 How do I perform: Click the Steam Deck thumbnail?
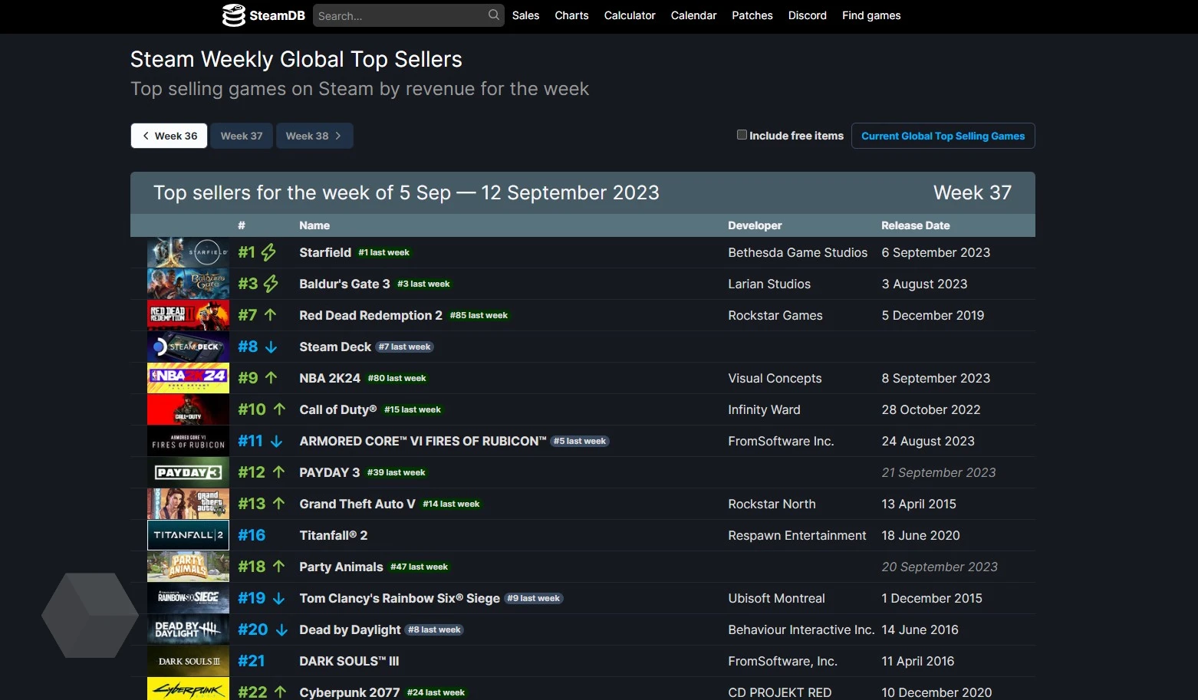188,347
